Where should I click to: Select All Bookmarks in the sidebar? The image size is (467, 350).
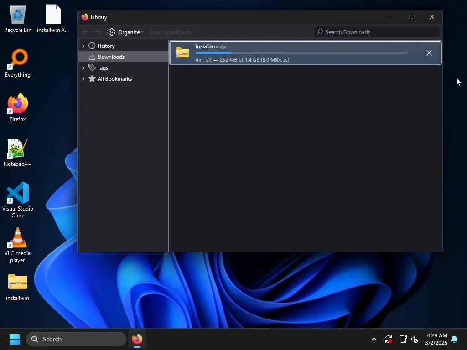123,79
